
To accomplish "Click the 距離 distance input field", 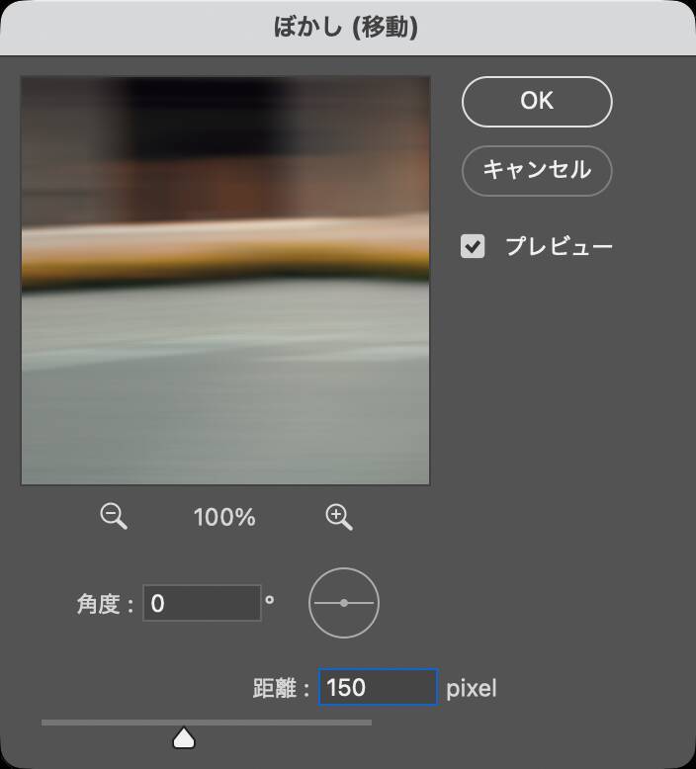I will (378, 687).
